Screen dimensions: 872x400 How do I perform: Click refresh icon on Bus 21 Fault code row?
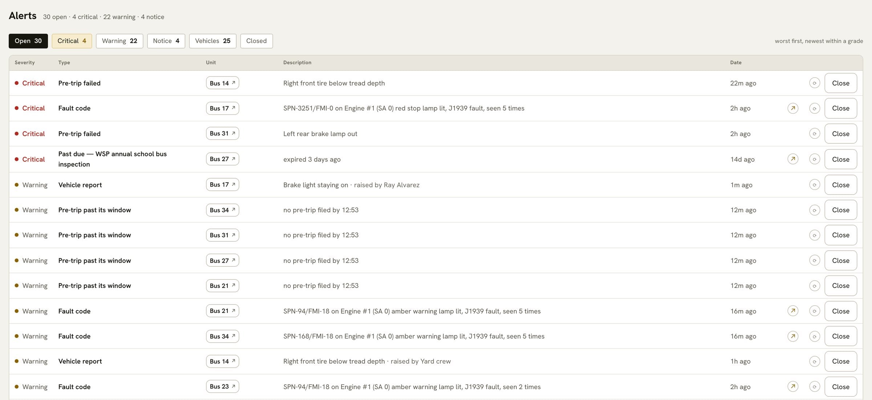pos(815,311)
